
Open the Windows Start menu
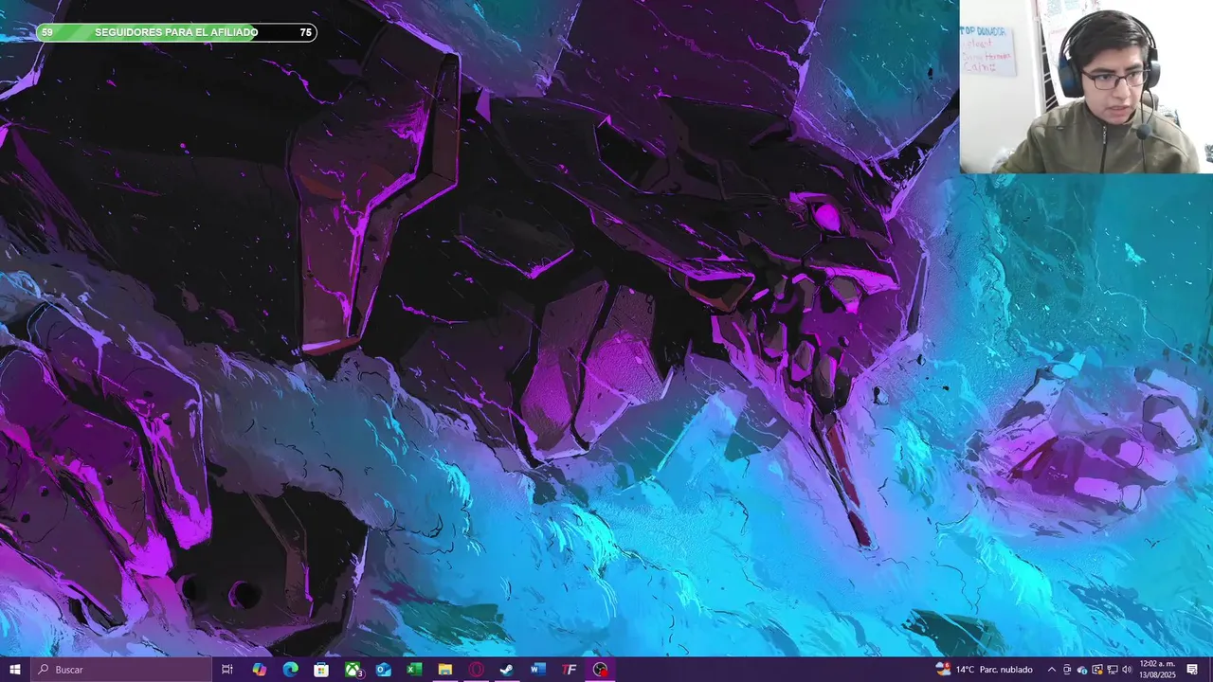[14, 670]
